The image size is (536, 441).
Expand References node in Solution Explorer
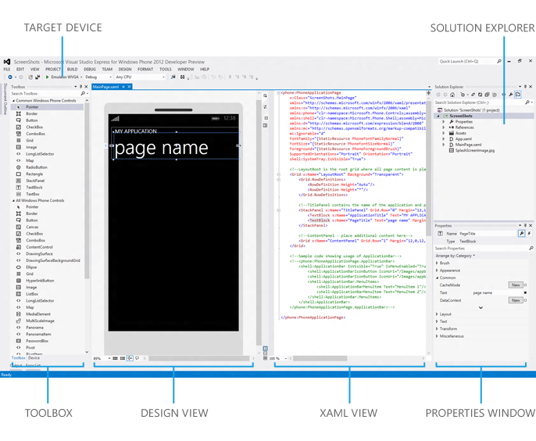pos(443,127)
